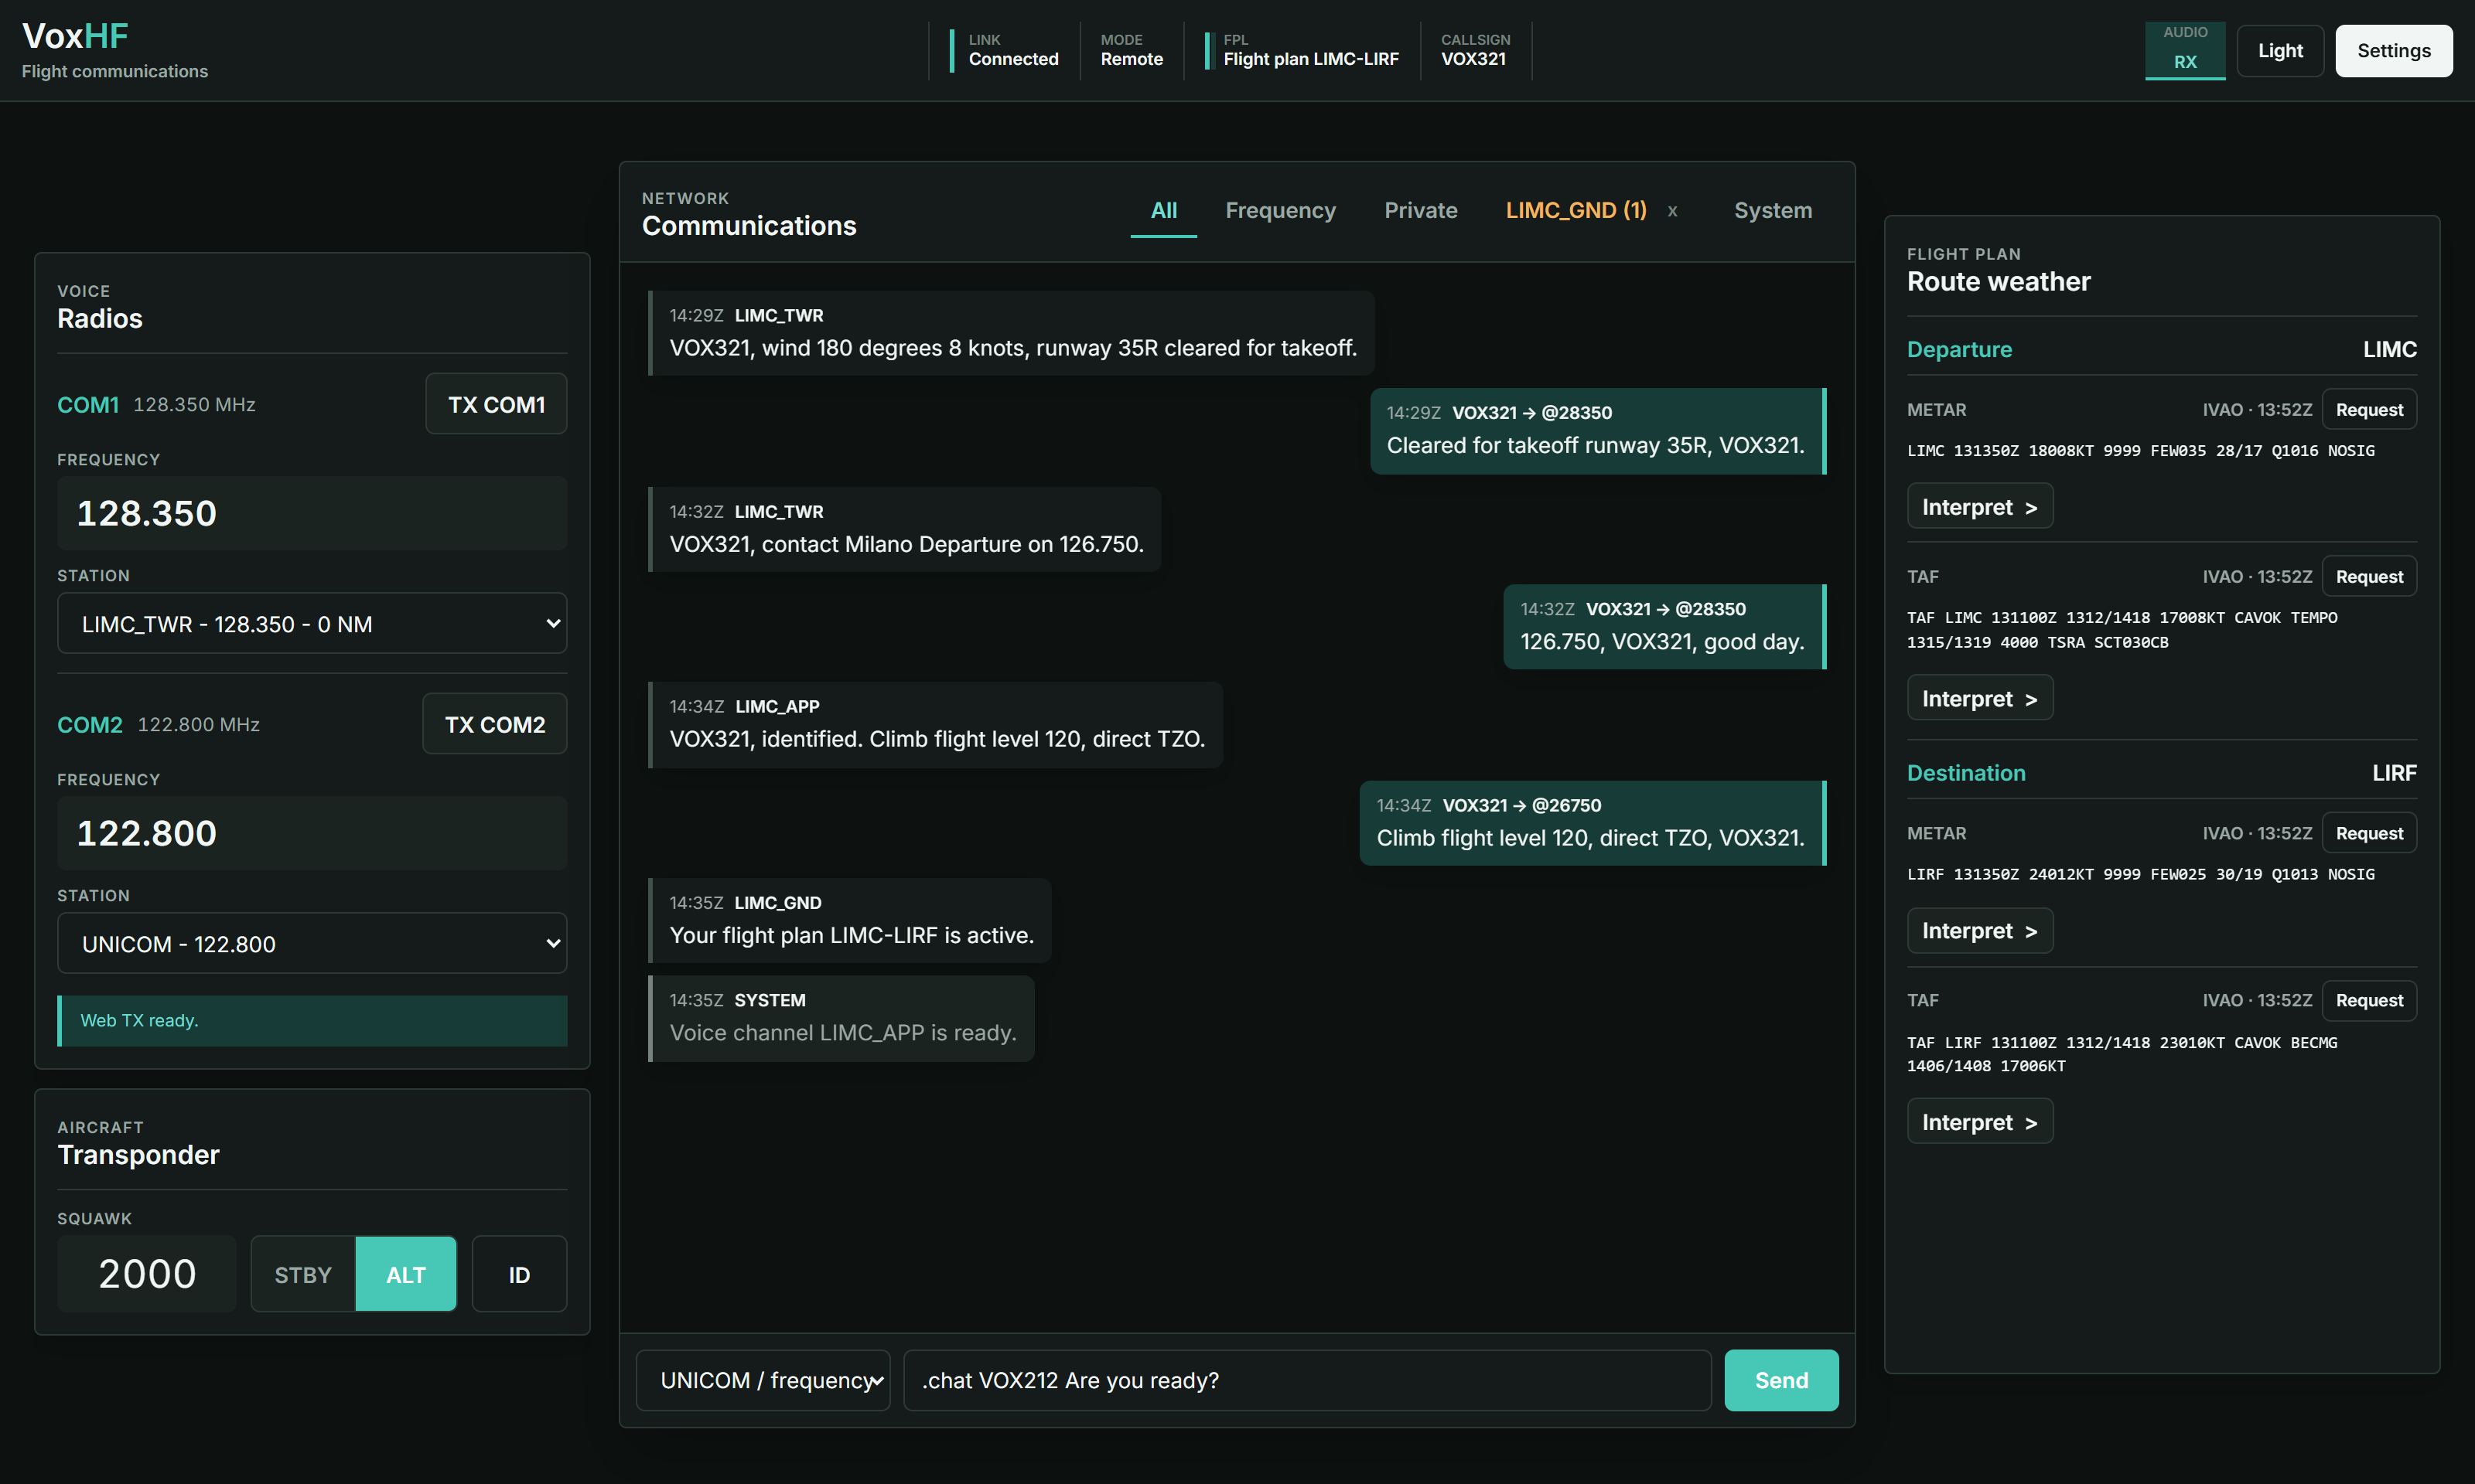Close the LIMC_GND chat tab
The image size is (2475, 1484).
tap(1671, 211)
